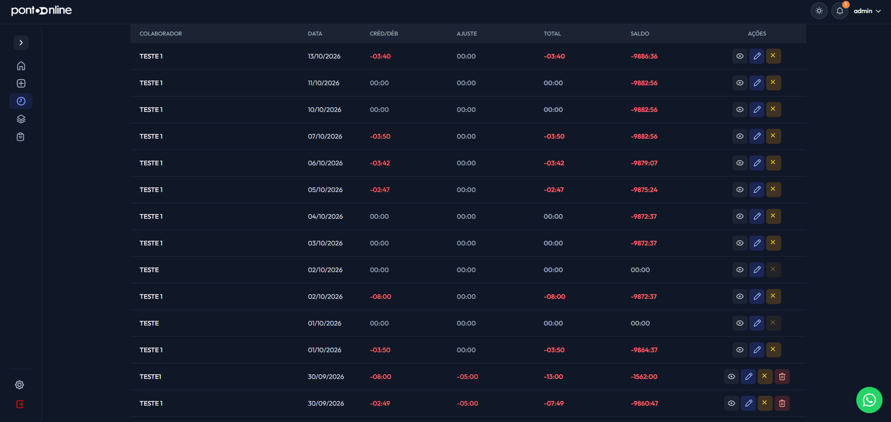Edit the row with total -07:49
Image resolution: width=891 pixels, height=422 pixels.
pos(748,403)
